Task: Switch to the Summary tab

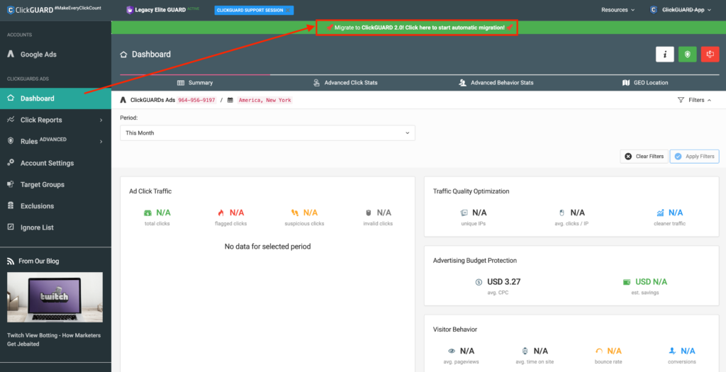Action: [195, 83]
